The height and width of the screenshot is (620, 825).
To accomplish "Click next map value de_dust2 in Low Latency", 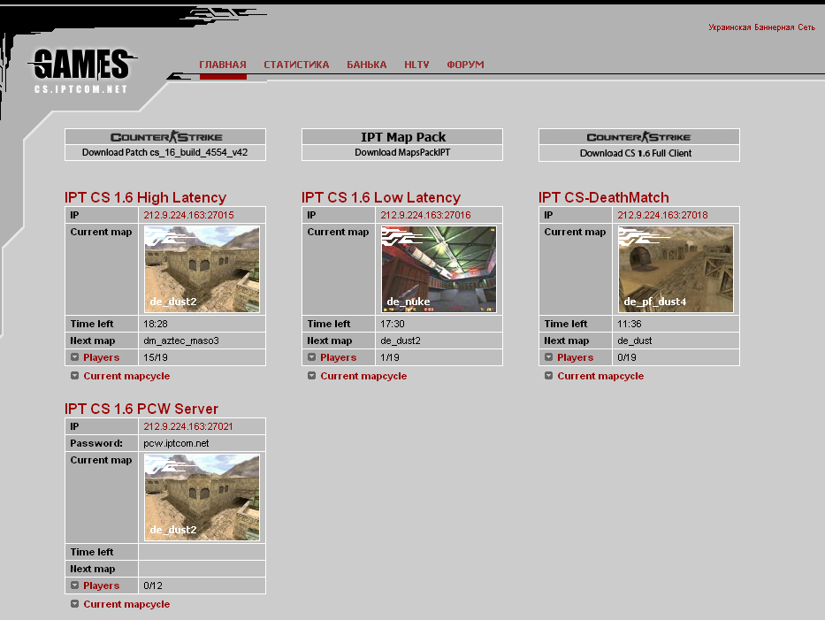I will pos(401,341).
